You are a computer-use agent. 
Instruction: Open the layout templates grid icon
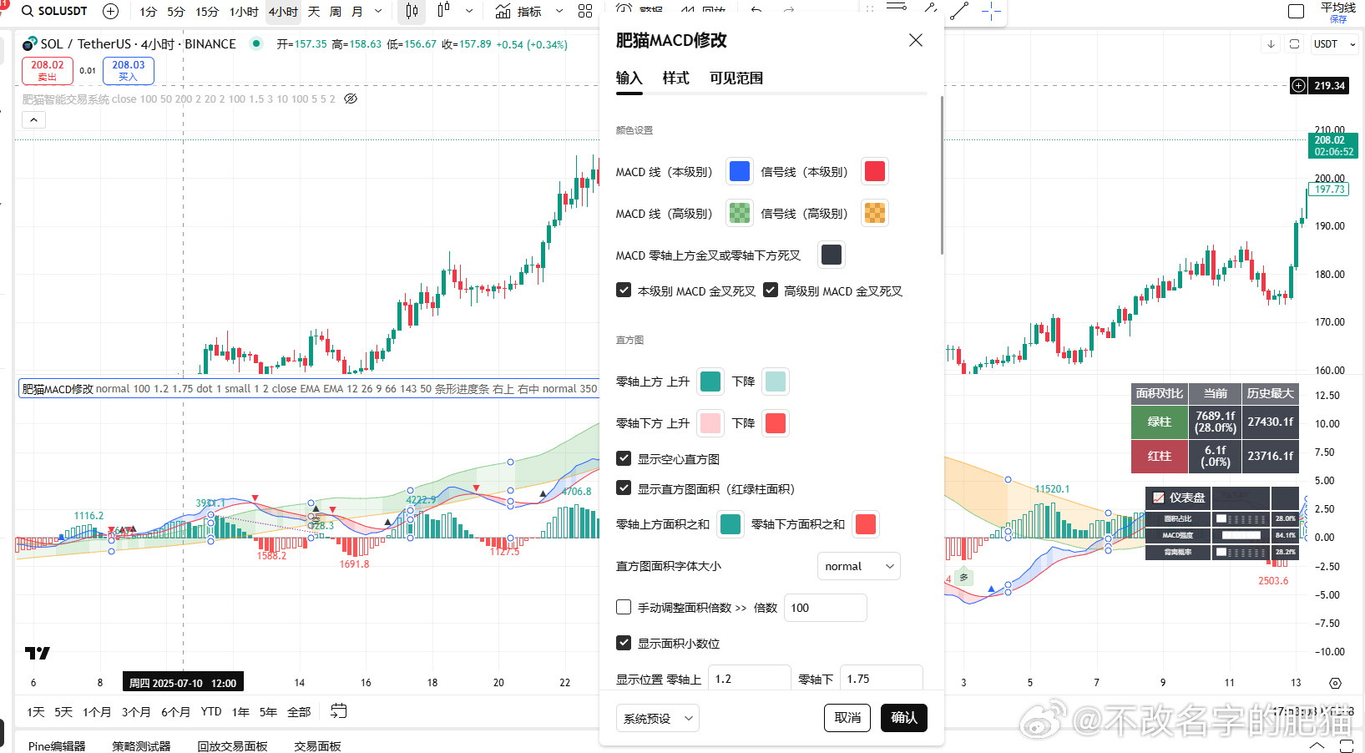(585, 11)
